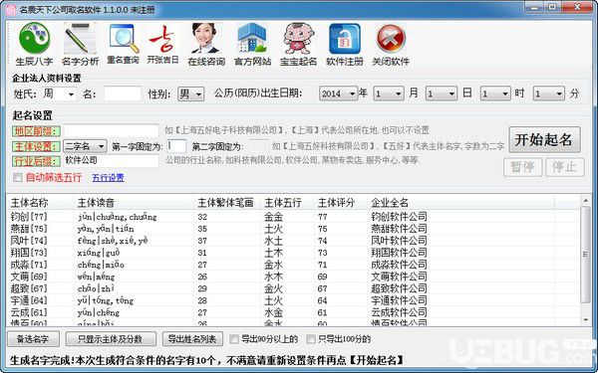Expand the birth month dropdown
Image resolution: width=598 pixels, height=373 pixels.
[x=398, y=93]
